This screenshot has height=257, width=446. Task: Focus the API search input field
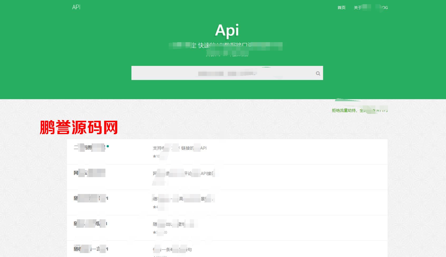[x=227, y=73]
